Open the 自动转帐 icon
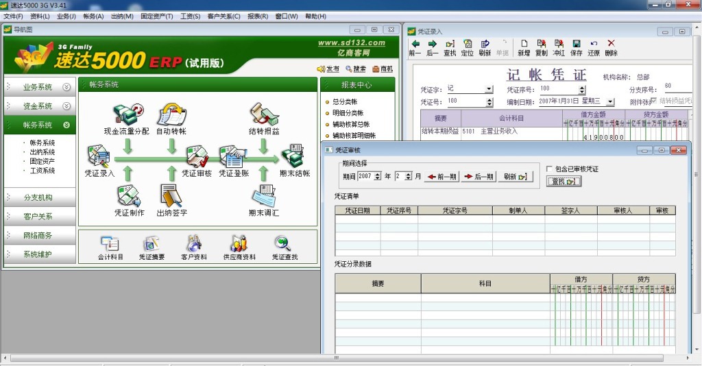 [x=171, y=114]
